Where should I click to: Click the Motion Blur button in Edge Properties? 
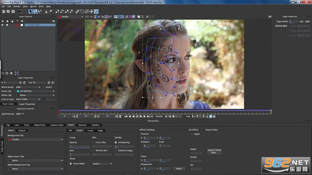pyautogui.click(x=281, y=26)
